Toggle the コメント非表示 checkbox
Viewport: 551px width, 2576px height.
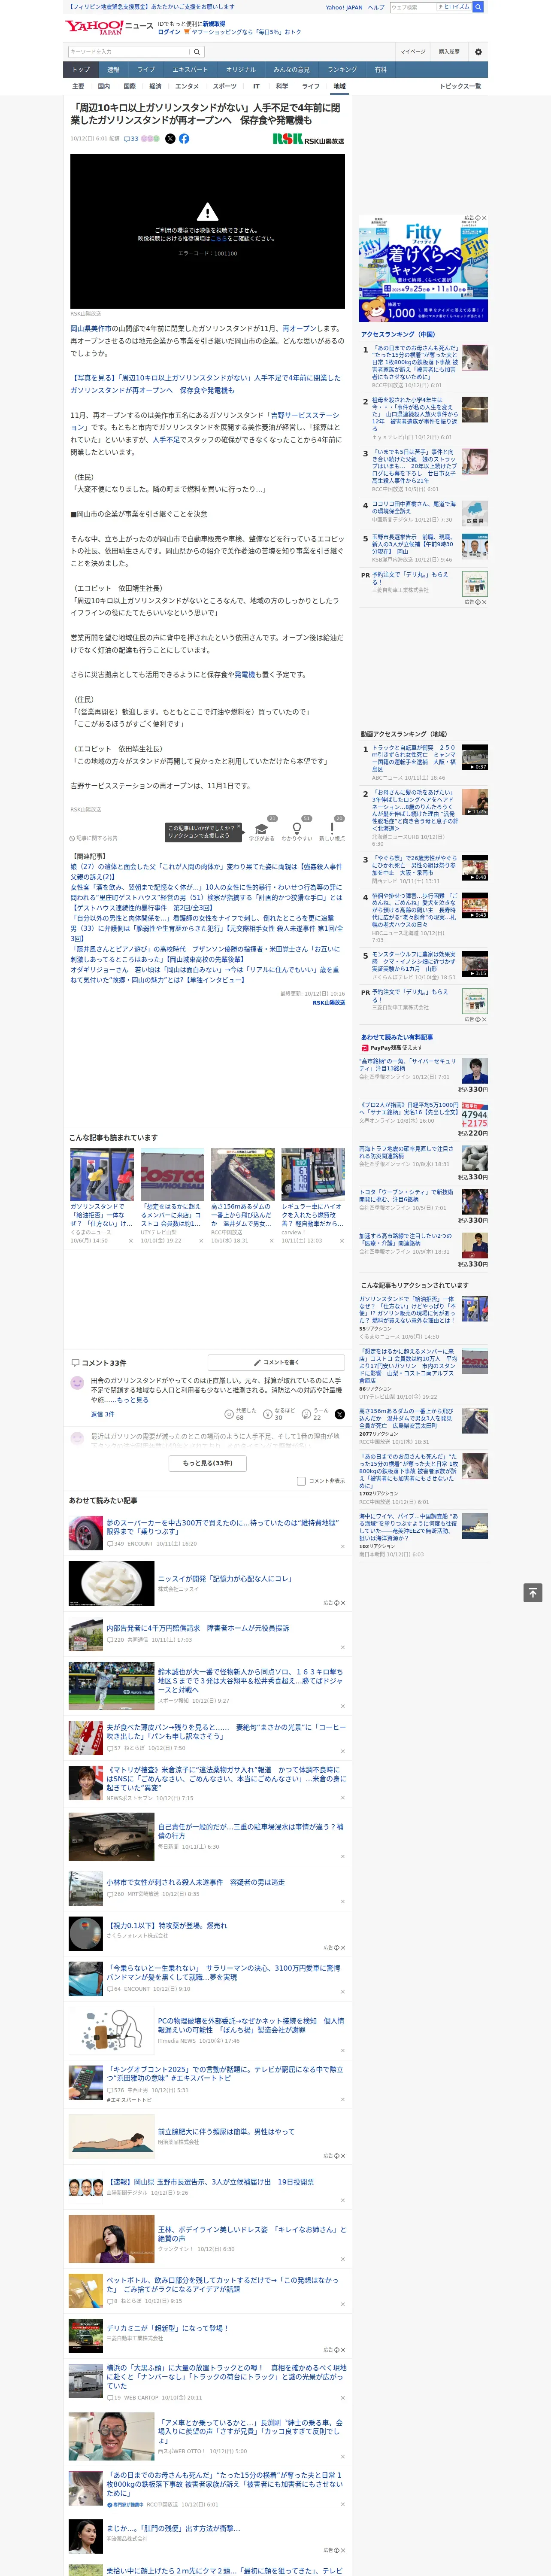point(301,1482)
